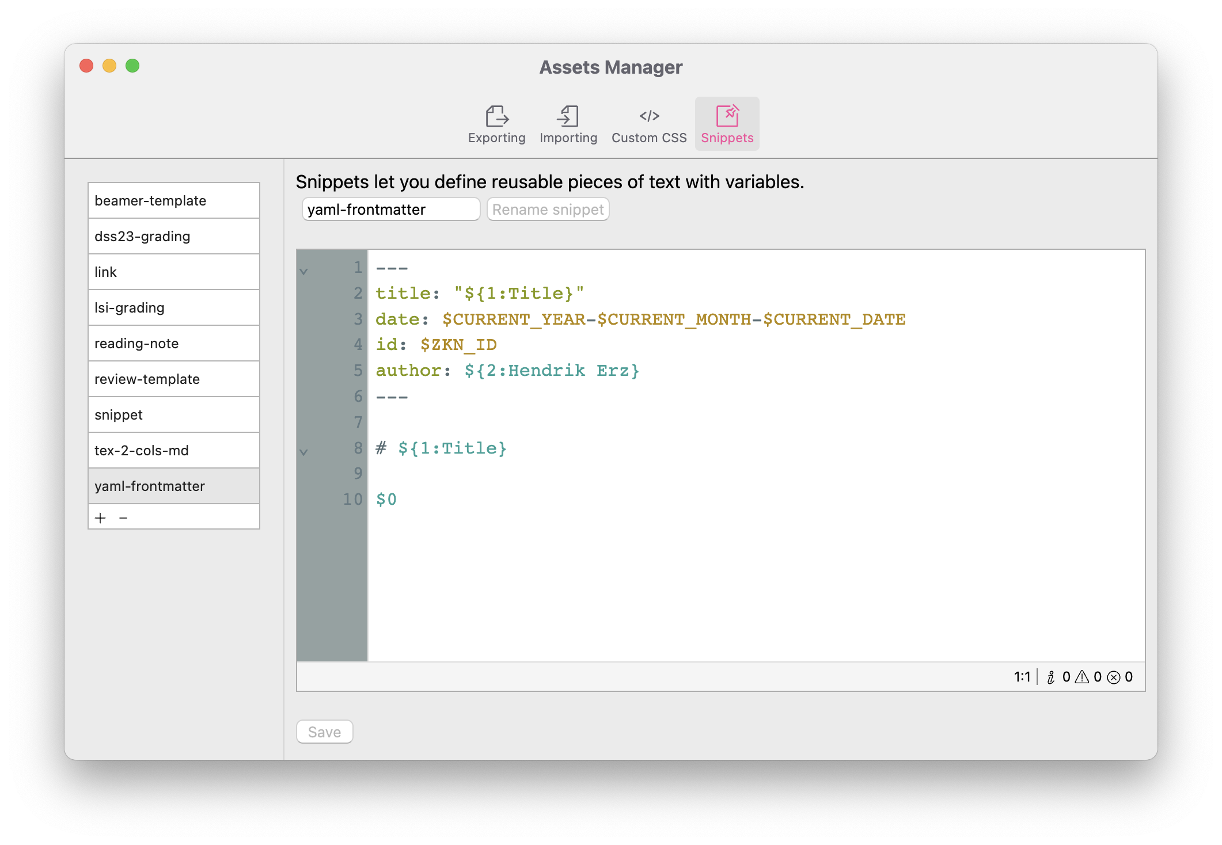
Task: Collapse the fold arrow at line 1
Action: (x=304, y=271)
